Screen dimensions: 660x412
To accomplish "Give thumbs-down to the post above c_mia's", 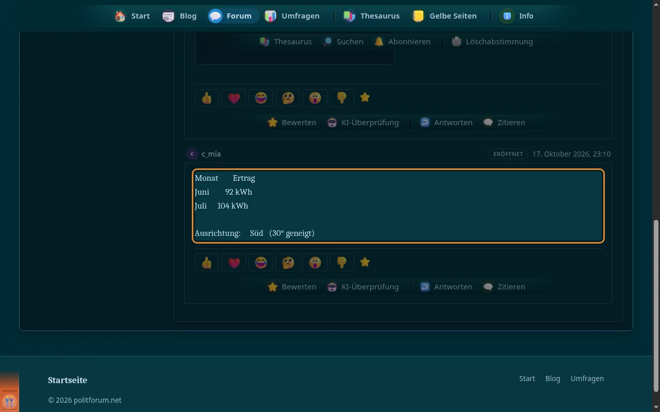I will point(341,98).
